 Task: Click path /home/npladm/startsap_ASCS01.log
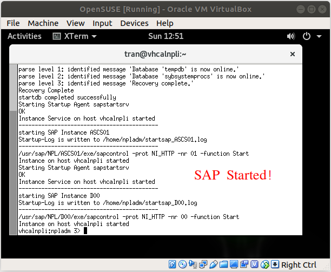[x=155, y=140]
